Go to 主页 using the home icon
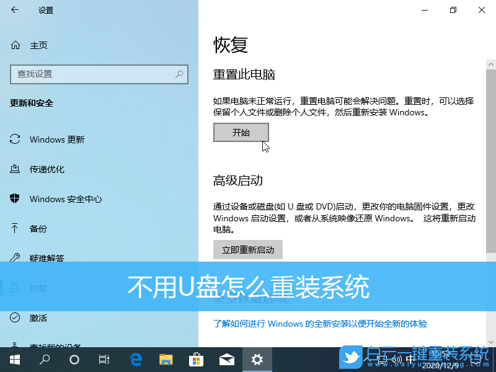Image resolution: width=496 pixels, height=372 pixels. click(14, 45)
